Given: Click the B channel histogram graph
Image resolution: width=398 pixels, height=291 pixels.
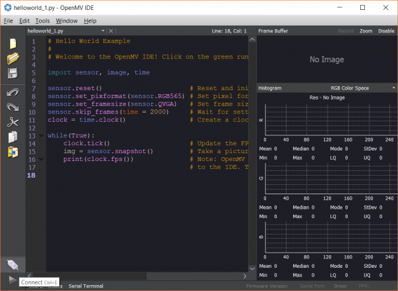Looking at the screenshot, I should (331, 237).
